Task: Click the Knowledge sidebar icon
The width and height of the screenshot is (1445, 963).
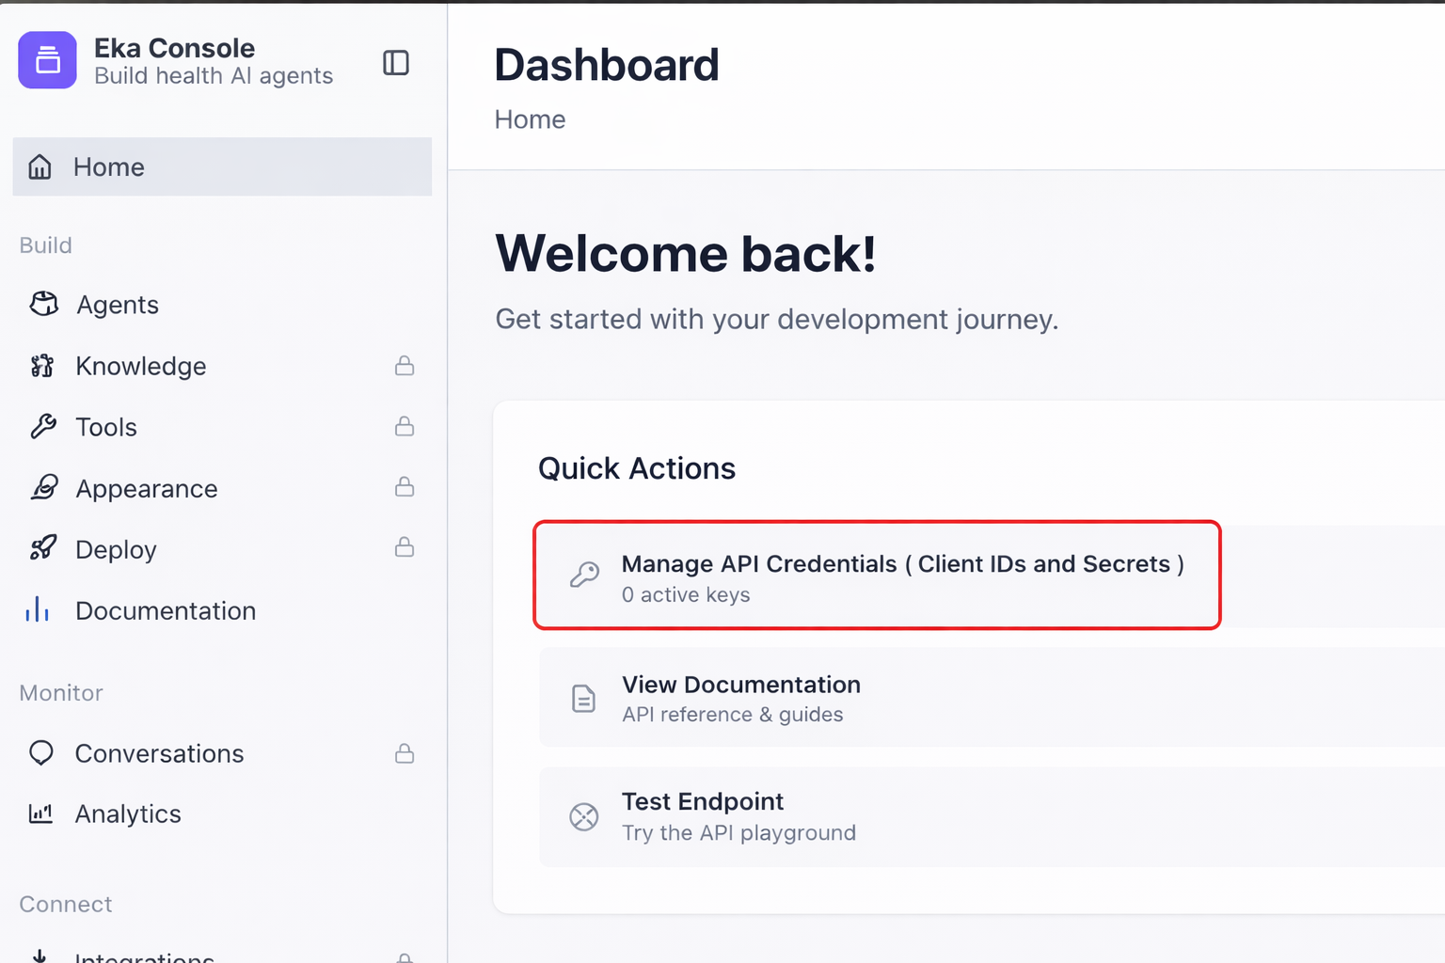Action: [41, 366]
